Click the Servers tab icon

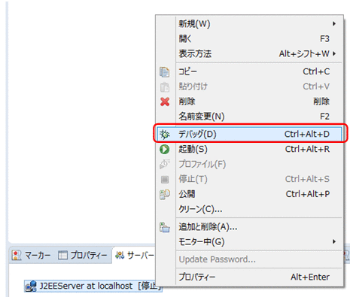(120, 256)
